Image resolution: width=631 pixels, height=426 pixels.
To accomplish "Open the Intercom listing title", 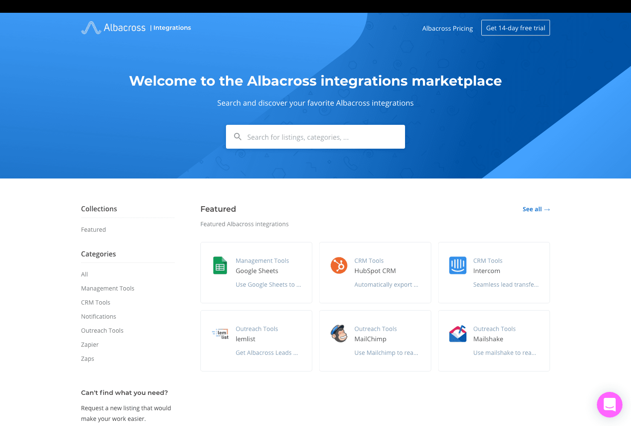I will 486,271.
